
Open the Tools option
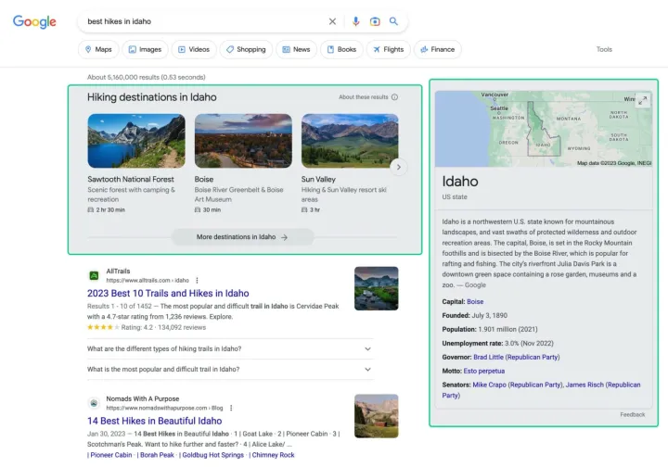coord(604,49)
